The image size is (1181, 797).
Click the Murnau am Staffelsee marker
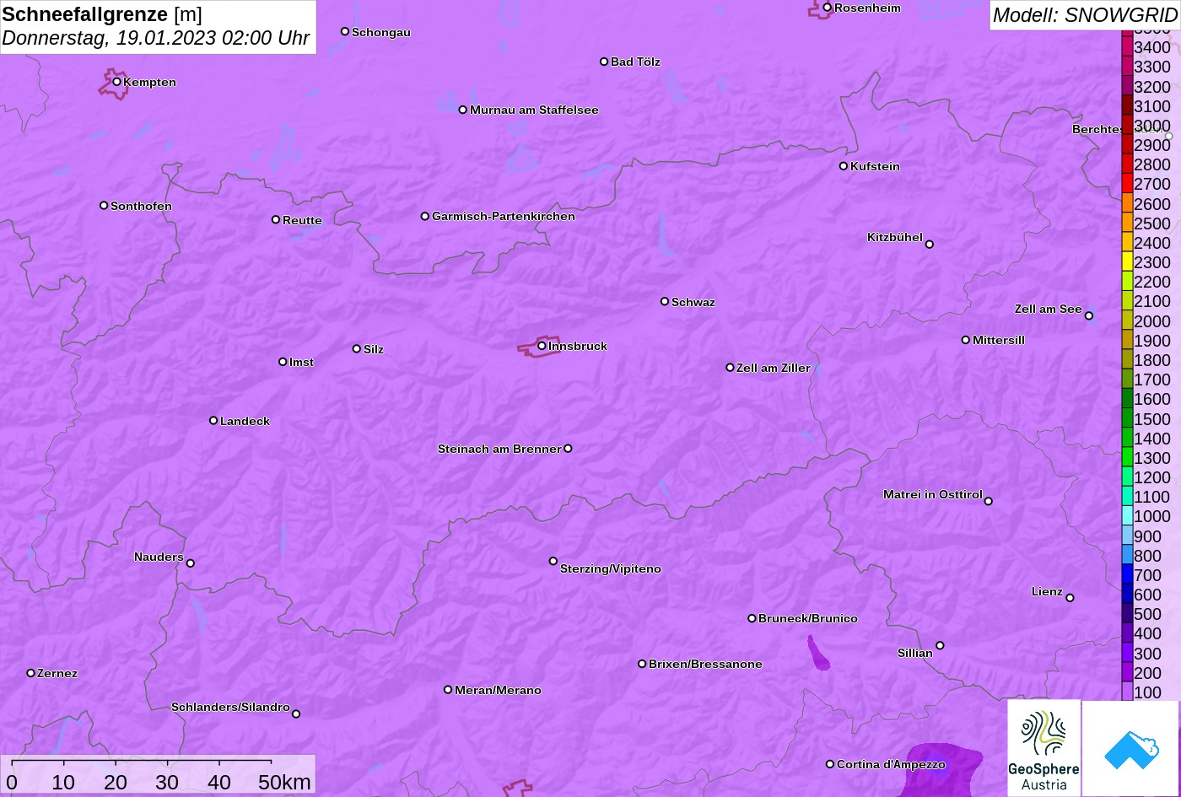(x=463, y=110)
